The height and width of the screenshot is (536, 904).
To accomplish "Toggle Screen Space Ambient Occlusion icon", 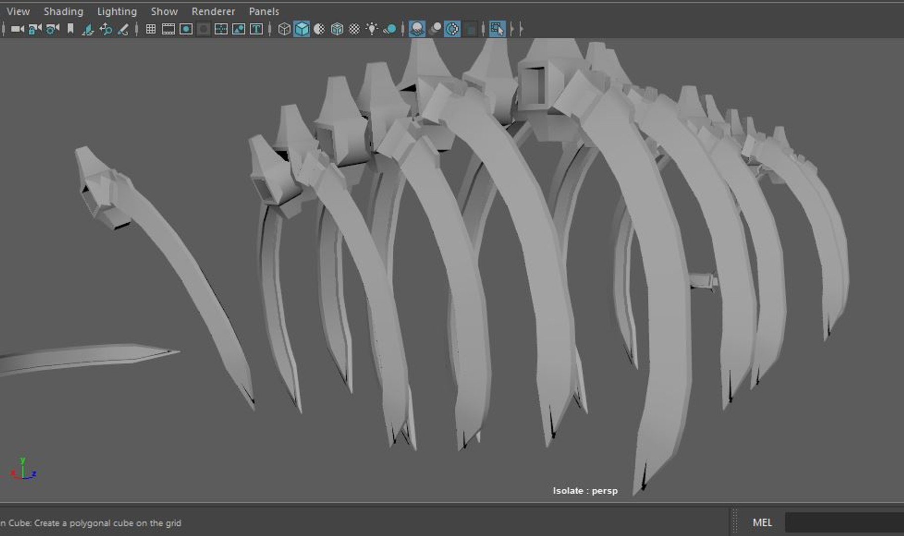I will coord(417,29).
